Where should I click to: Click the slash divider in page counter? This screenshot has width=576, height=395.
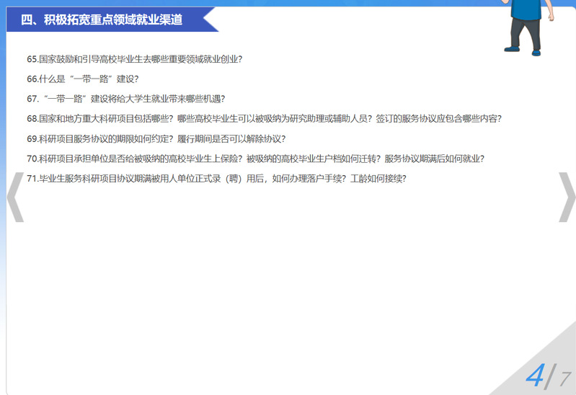pyautogui.click(x=551, y=377)
